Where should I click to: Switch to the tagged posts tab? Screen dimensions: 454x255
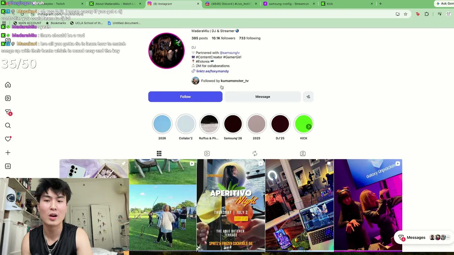tap(303, 154)
